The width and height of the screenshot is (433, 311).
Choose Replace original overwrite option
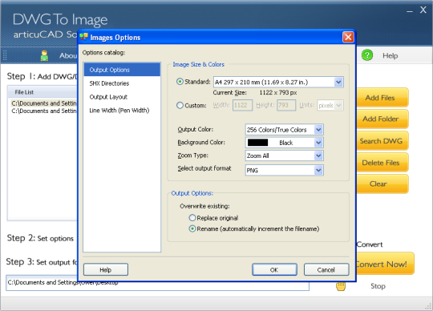[192, 218]
